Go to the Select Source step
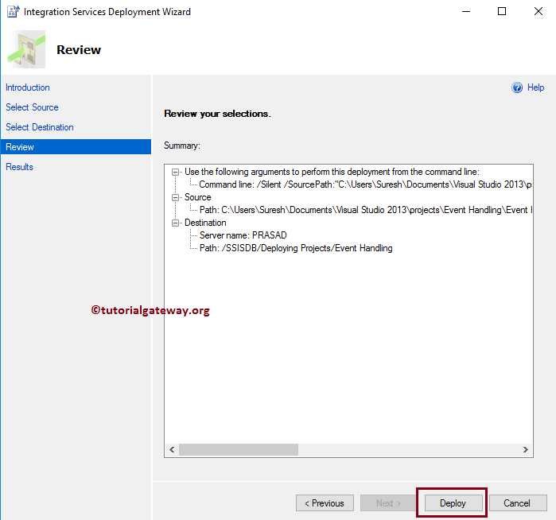 pyautogui.click(x=32, y=107)
